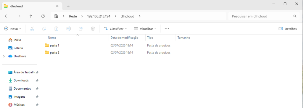This screenshot has width=303, height=108.
Task: Sort by the Tamanho column header
Action: click(183, 38)
